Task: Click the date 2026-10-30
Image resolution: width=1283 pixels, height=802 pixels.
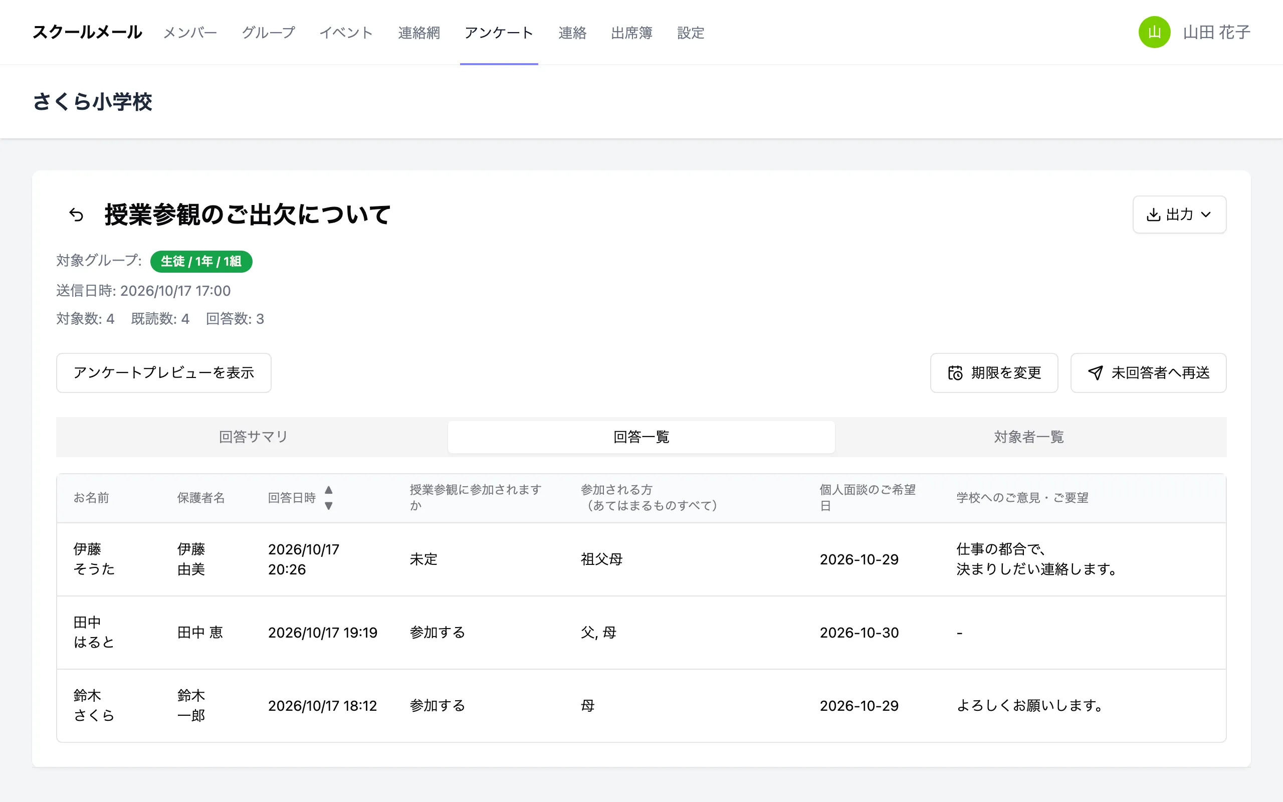Action: pyautogui.click(x=859, y=632)
